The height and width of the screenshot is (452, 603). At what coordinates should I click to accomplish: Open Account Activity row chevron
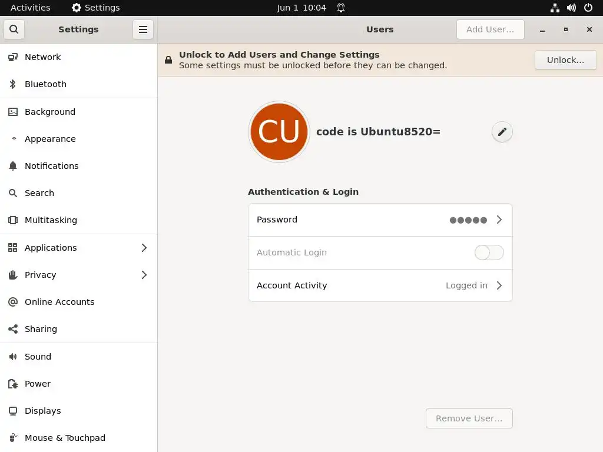pos(499,285)
